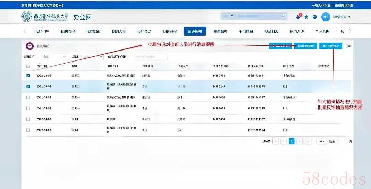Open the list view icon at right
The width and height of the screenshot is (371, 189).
(x=349, y=45)
